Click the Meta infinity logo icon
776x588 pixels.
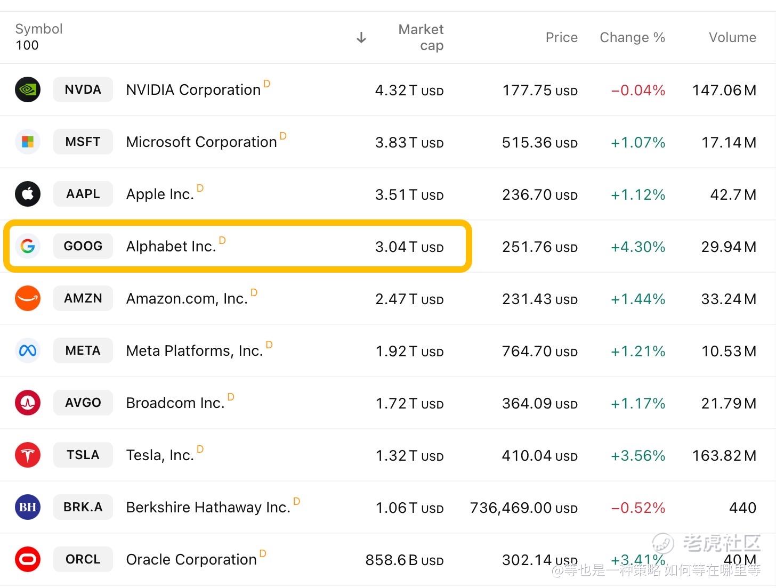click(x=28, y=350)
